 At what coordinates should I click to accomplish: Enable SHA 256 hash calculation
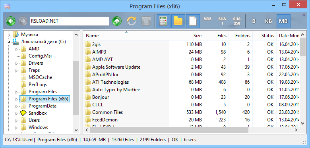[x=236, y=21]
